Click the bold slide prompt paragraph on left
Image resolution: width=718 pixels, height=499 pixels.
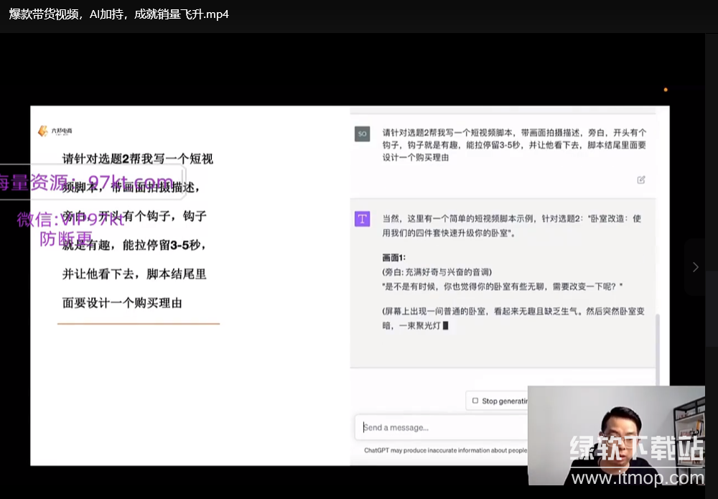[135, 230]
